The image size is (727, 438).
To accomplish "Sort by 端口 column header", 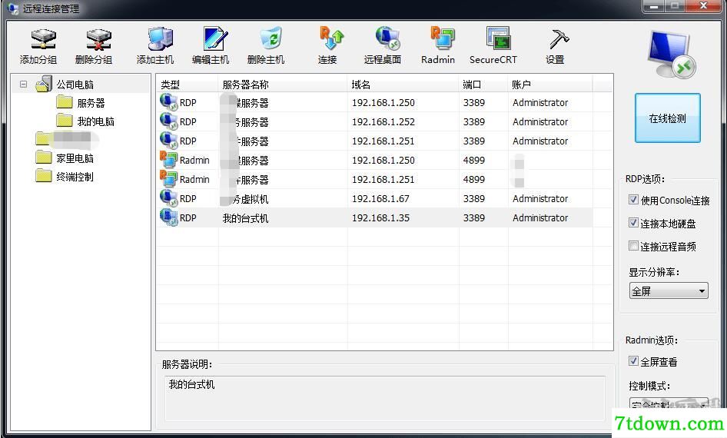I will 483,84.
